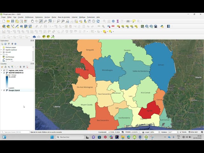204x153 pixels.
Task: Click the Rotation value field
Action: (x=173, y=132)
